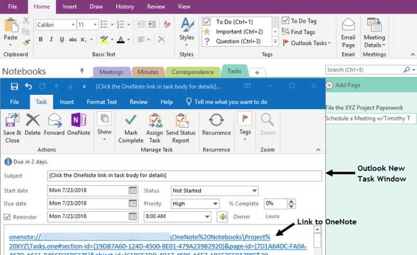Apply Italic formatting in OneNote
The width and height of the screenshot is (417, 255).
[x=51, y=40]
